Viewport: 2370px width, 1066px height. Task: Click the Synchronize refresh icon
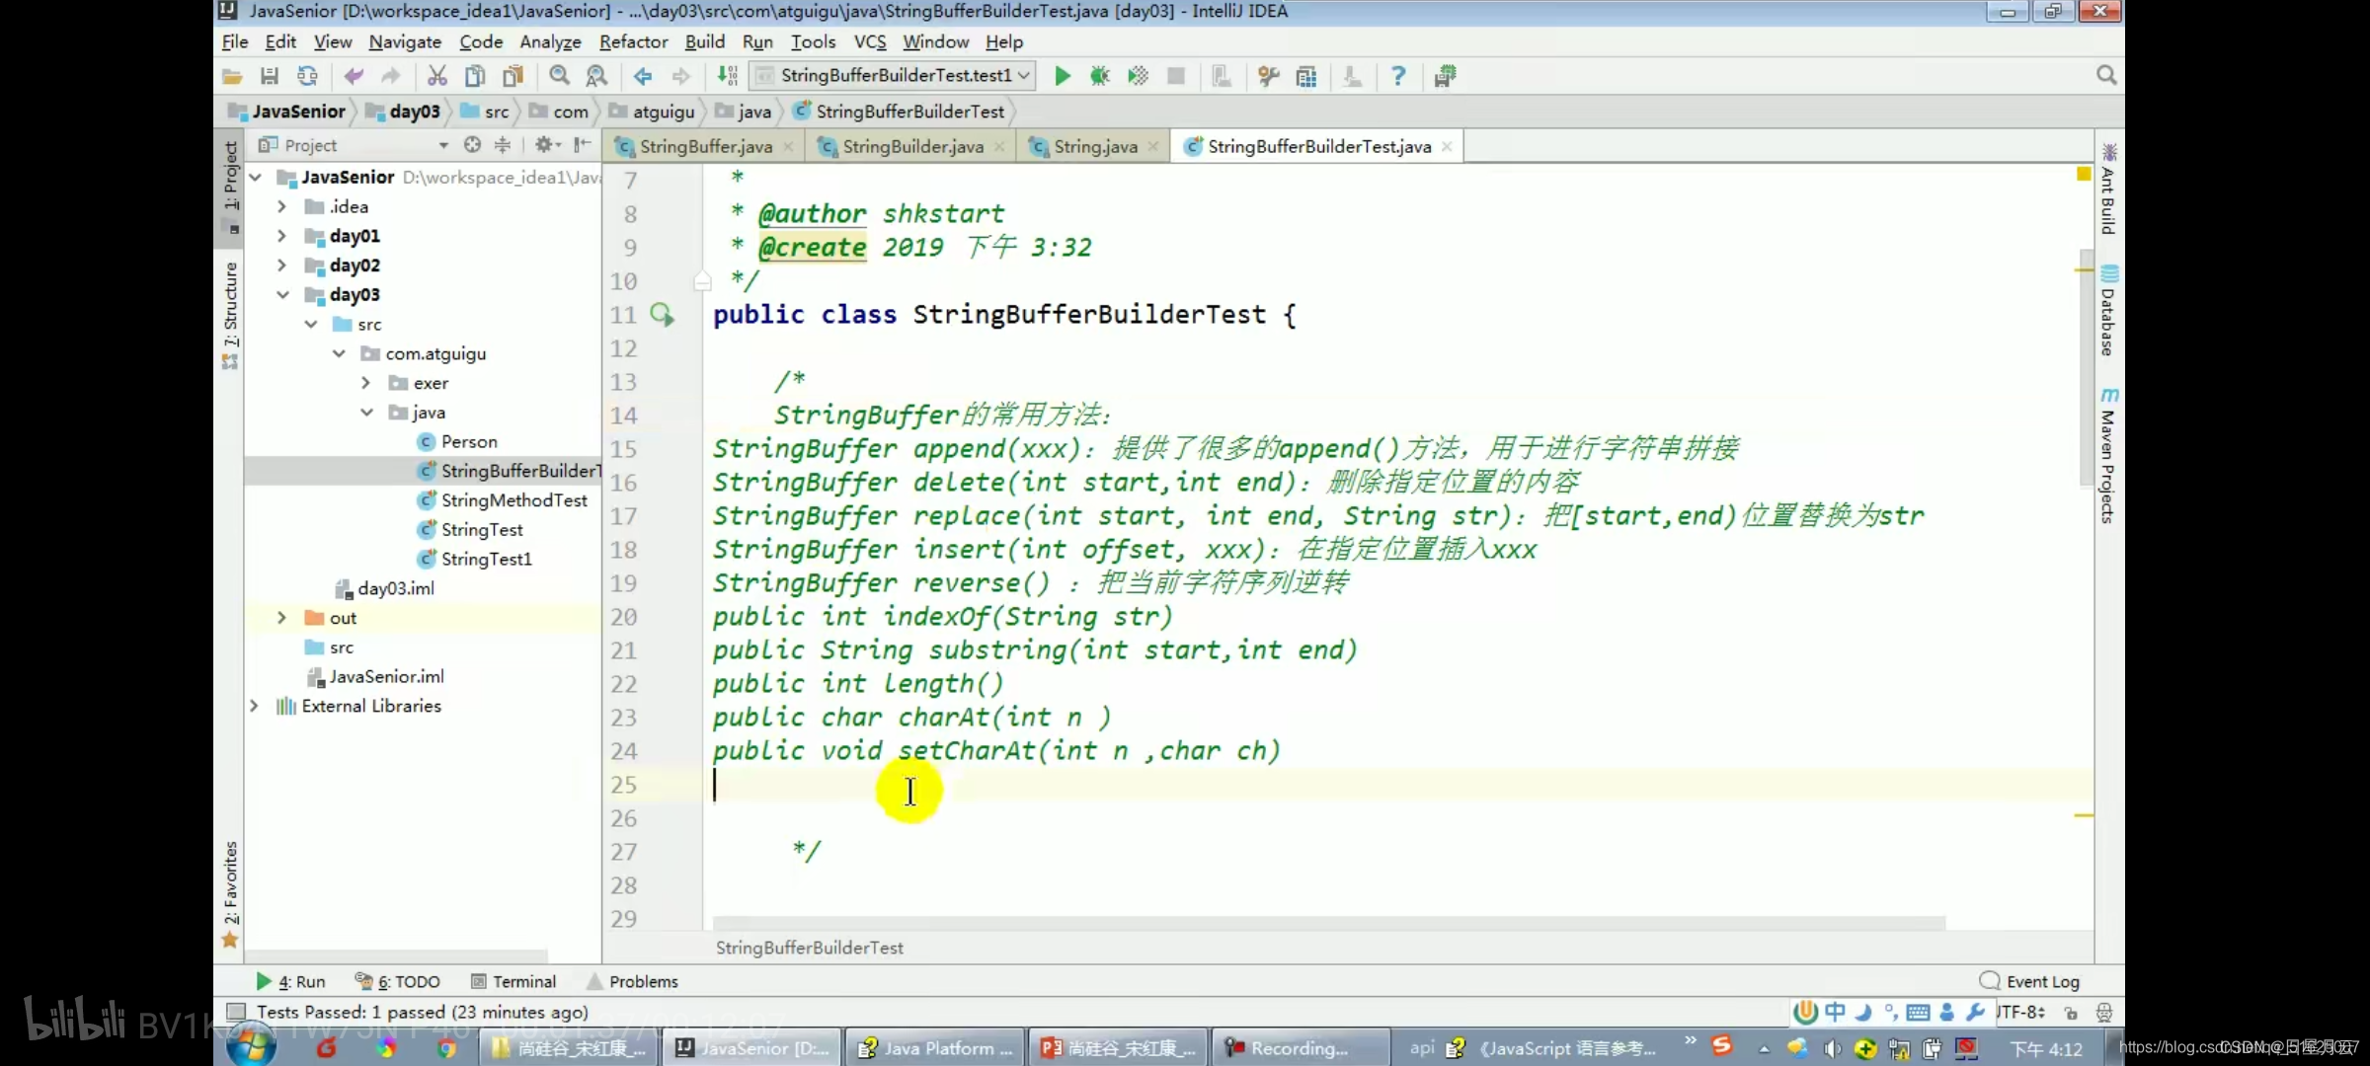[x=308, y=76]
